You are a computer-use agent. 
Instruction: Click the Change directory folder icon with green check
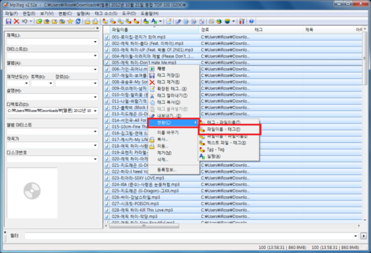(x=39, y=22)
